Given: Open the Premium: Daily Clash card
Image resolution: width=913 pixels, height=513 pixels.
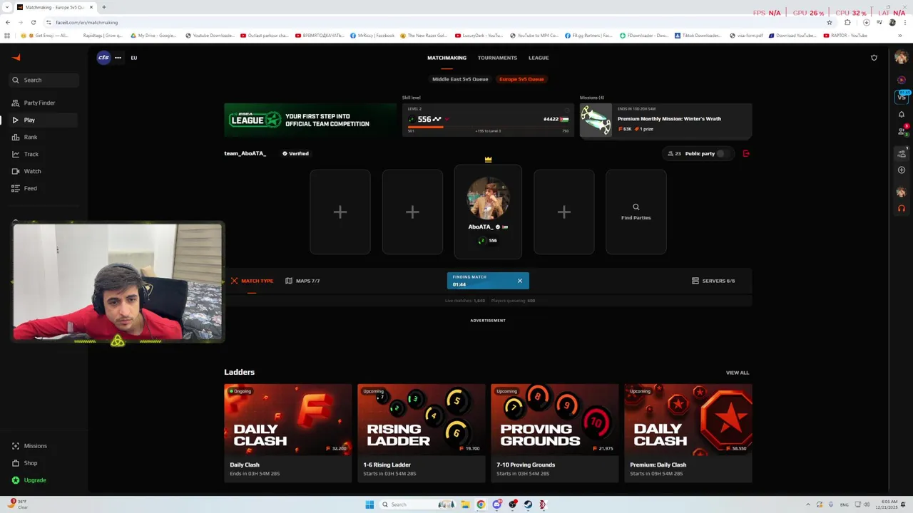Looking at the screenshot, I should [x=688, y=433].
